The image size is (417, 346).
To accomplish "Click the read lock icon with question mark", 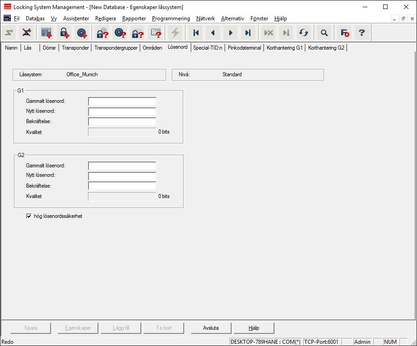I will point(102,32).
